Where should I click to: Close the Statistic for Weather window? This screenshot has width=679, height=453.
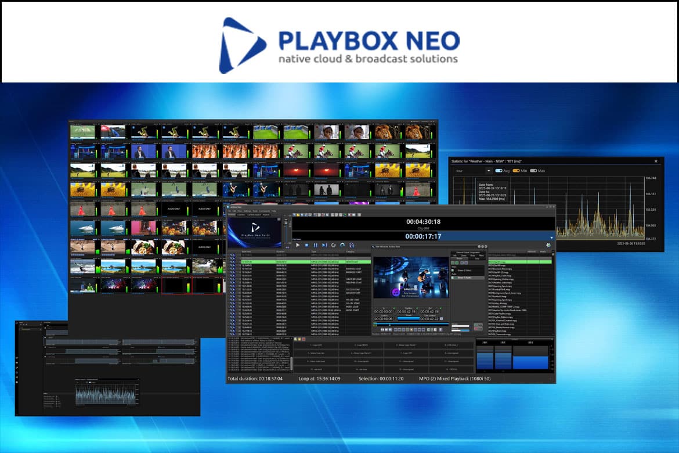(656, 161)
